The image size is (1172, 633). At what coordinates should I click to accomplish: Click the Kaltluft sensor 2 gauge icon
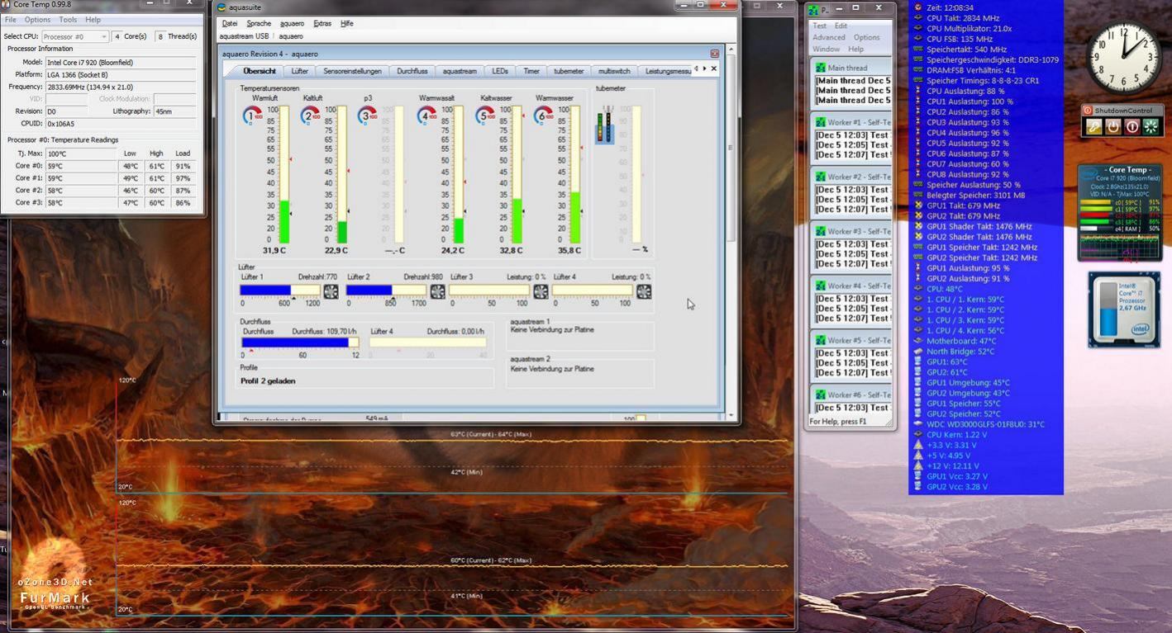(x=310, y=116)
